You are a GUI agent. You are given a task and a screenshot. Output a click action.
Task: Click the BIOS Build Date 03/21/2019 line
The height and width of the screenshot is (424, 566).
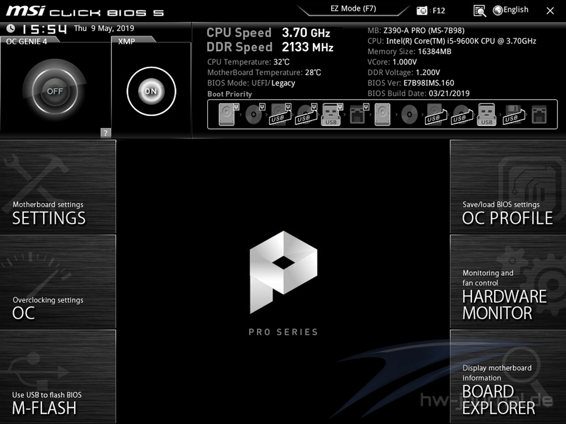pyautogui.click(x=418, y=93)
